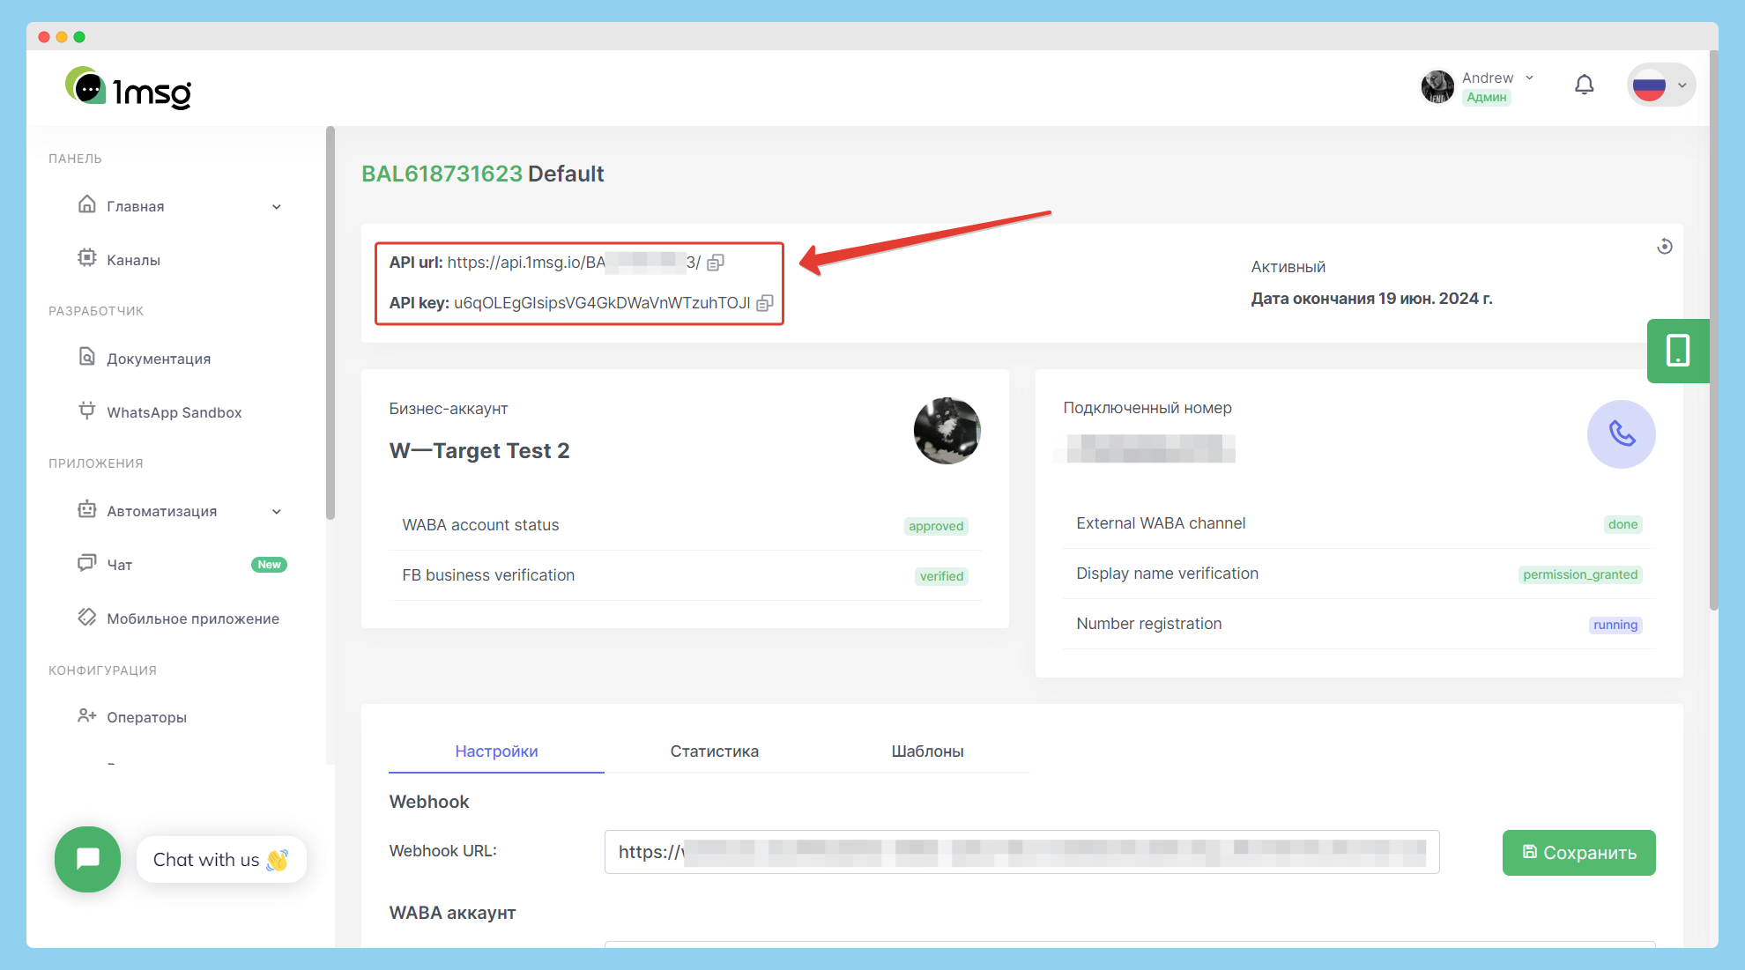Open the green mobile phone side button
Viewport: 1745px width, 970px height.
pyautogui.click(x=1677, y=351)
